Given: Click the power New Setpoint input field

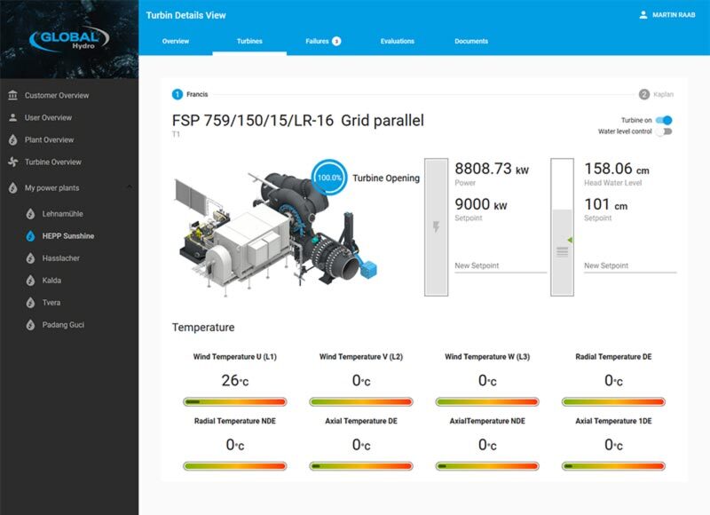Looking at the screenshot, I should [x=498, y=265].
